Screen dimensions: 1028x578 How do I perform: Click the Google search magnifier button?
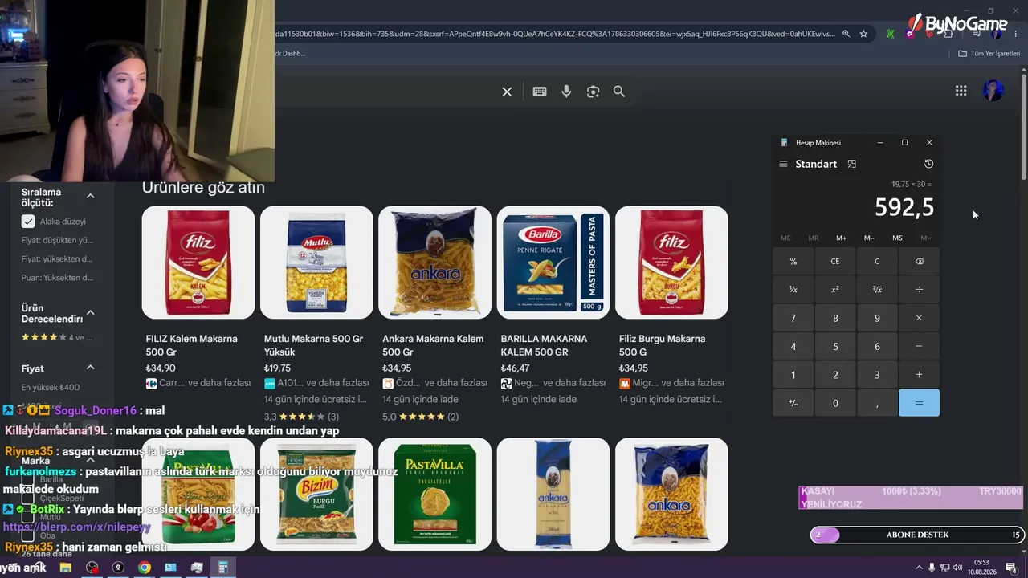click(619, 92)
